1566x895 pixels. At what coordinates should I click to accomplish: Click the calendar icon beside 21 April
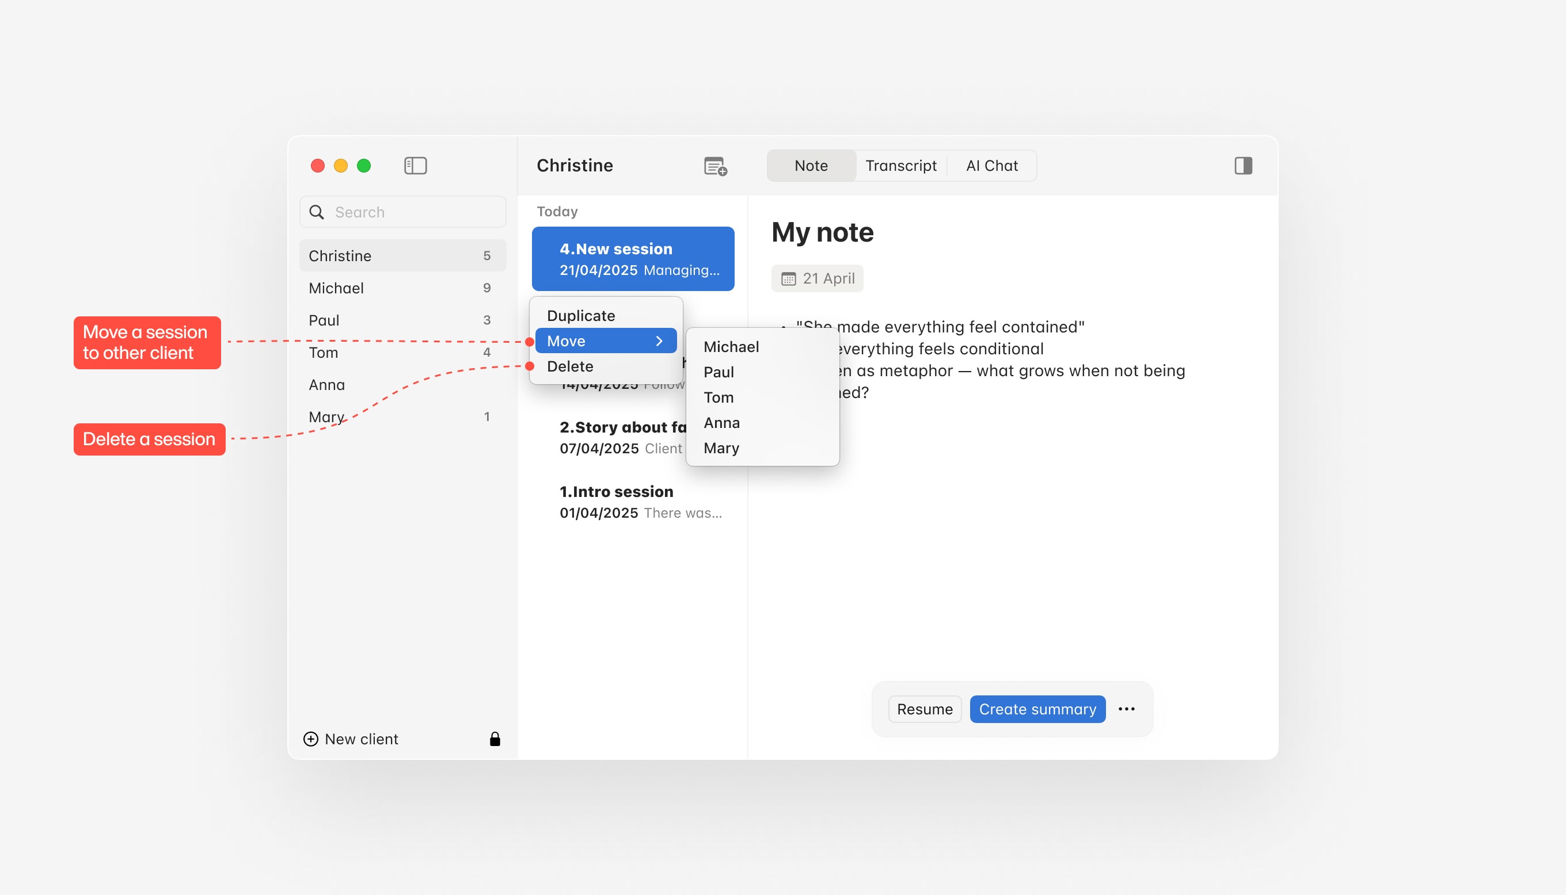[788, 279]
